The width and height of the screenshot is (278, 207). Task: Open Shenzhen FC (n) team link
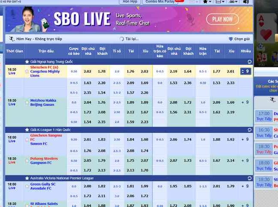click(x=44, y=67)
